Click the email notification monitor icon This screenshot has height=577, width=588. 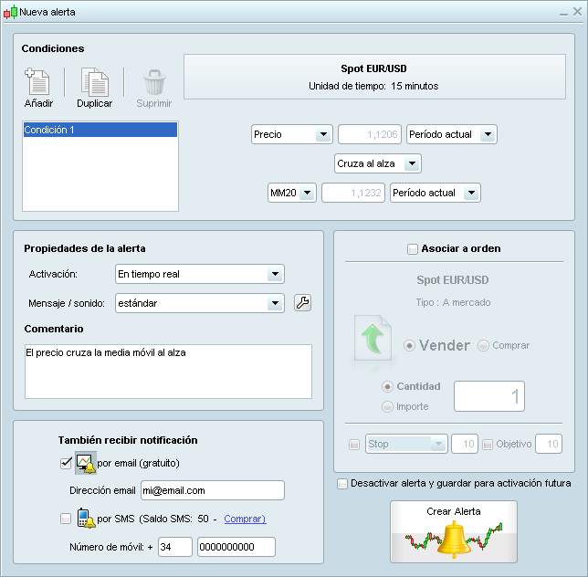click(86, 463)
